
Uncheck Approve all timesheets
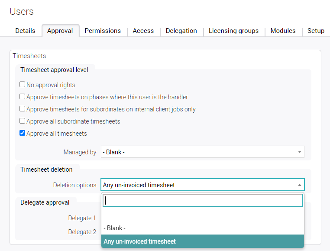[x=23, y=134]
